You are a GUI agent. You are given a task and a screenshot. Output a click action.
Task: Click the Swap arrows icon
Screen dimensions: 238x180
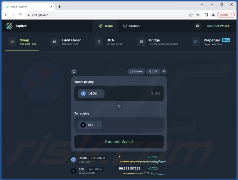click(12, 42)
